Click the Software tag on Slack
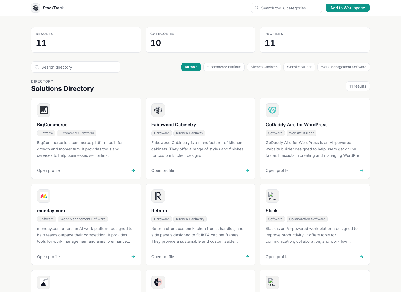401x292 pixels. pyautogui.click(x=275, y=219)
